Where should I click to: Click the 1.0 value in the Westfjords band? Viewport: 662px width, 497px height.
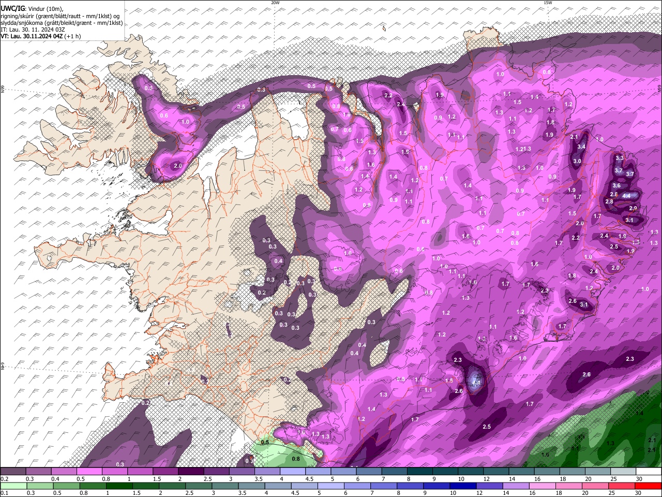186,122
